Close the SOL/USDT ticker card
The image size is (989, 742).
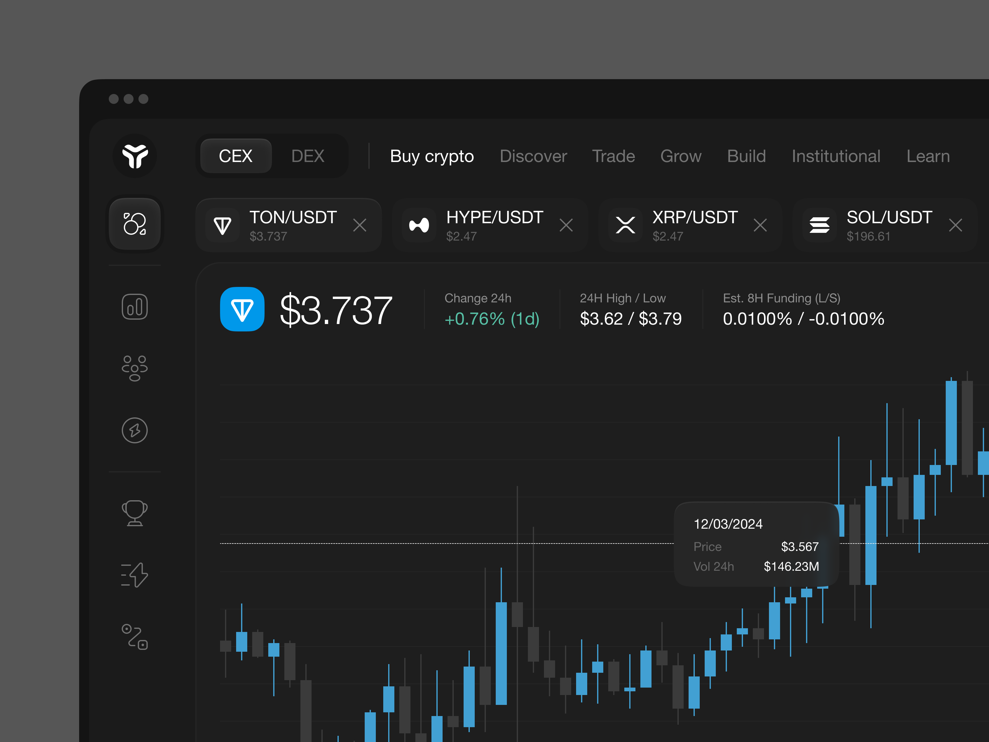pyautogui.click(x=956, y=225)
